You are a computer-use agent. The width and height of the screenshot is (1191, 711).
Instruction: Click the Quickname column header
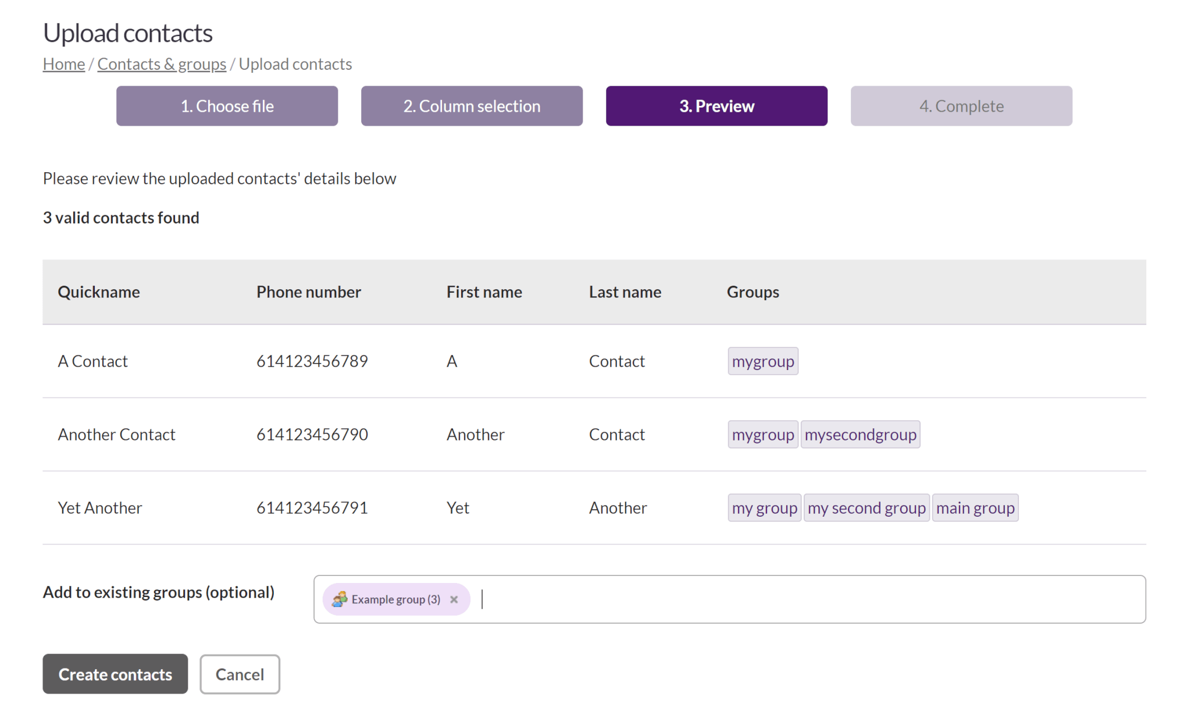click(98, 291)
